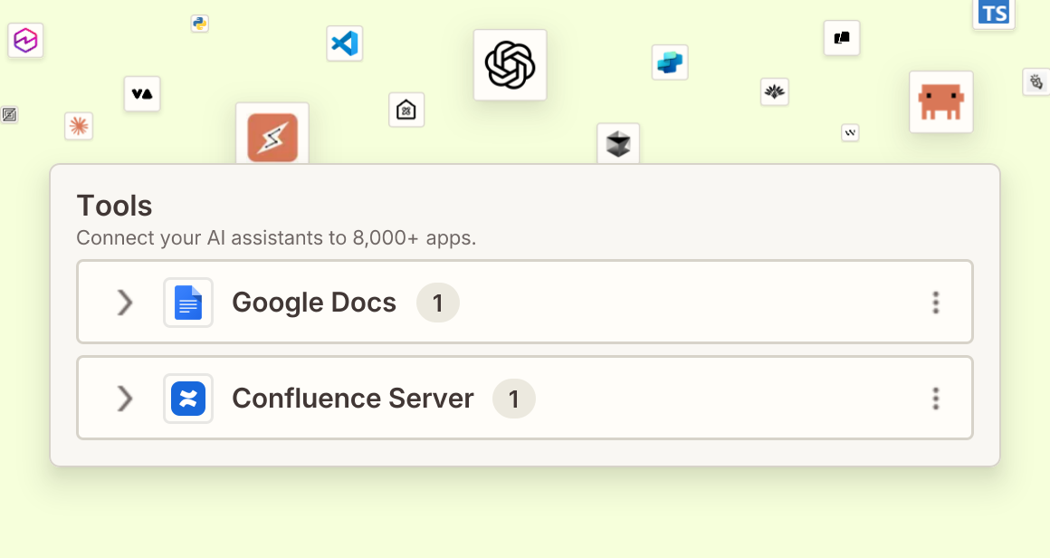The width and height of the screenshot is (1050, 558).
Task: Click the dark 3D cube icon
Action: 618,143
